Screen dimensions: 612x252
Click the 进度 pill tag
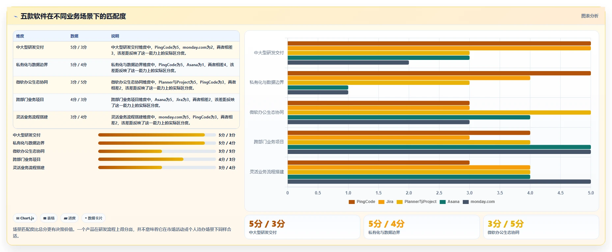tap(70, 218)
